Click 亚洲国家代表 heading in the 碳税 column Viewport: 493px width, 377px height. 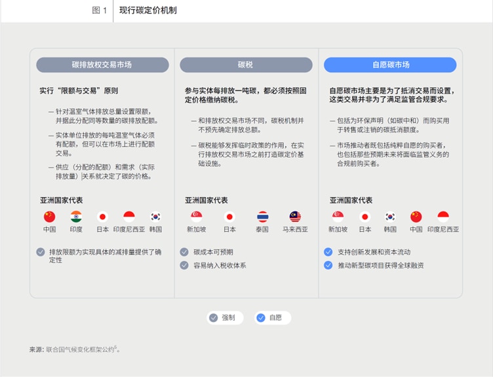[207, 200]
